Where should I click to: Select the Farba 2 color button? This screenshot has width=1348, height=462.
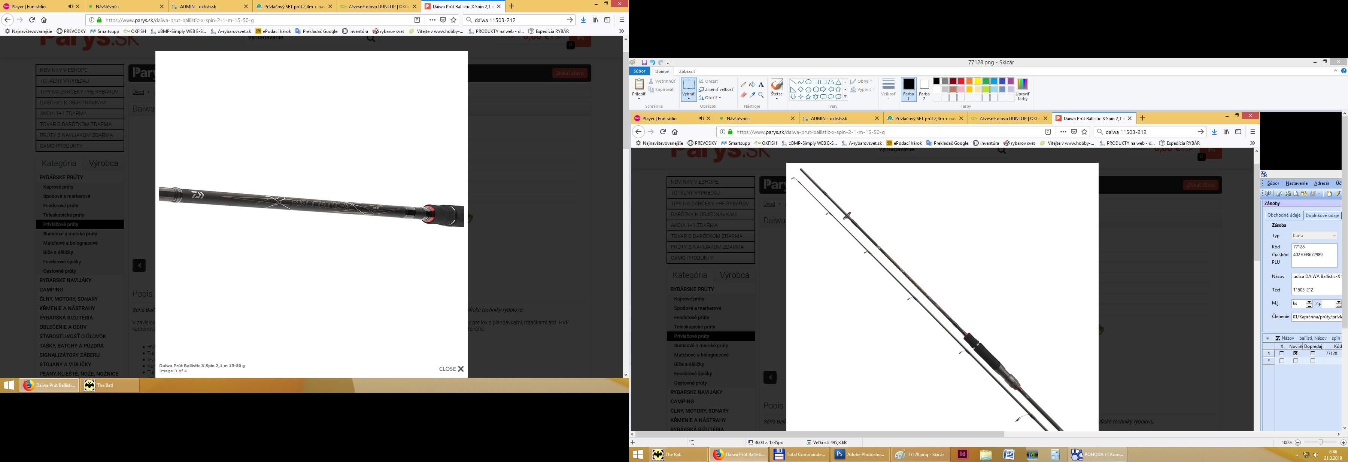click(x=925, y=89)
